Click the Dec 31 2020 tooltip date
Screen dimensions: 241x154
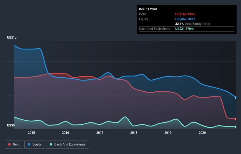[x=148, y=9]
